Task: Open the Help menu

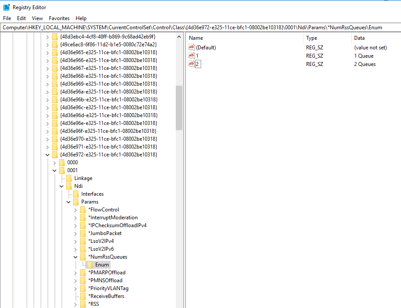Action: coord(81,18)
